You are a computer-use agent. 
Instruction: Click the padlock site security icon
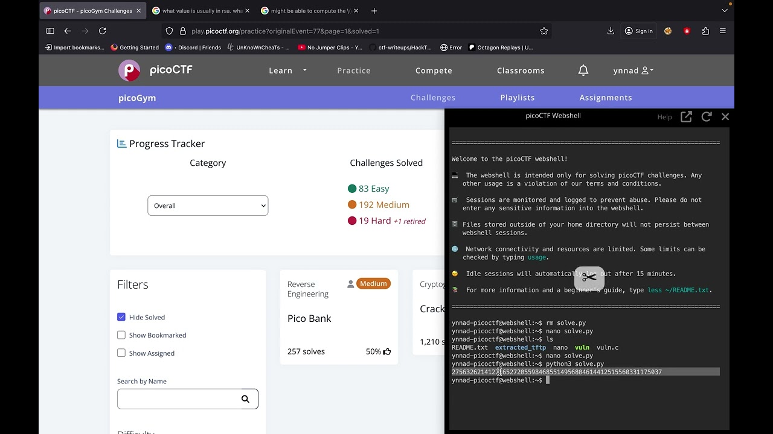(183, 31)
